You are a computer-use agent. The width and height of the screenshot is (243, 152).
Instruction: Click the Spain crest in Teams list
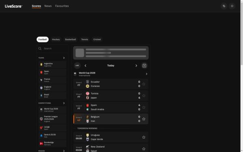click(41, 72)
